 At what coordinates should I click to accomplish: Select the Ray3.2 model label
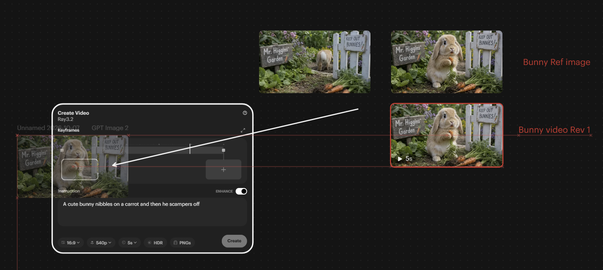click(x=65, y=119)
